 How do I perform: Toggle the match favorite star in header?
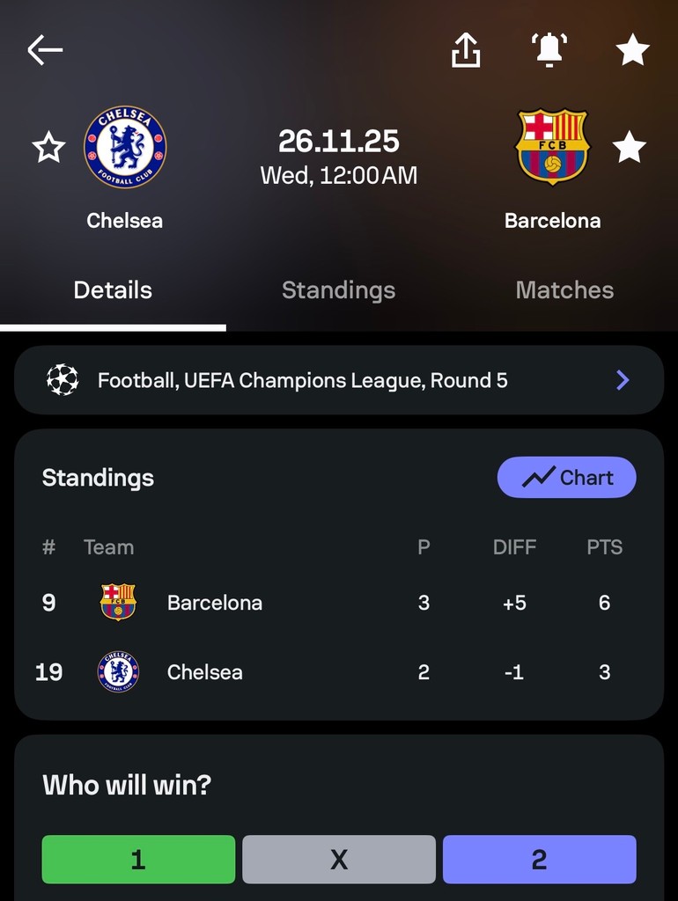632,50
